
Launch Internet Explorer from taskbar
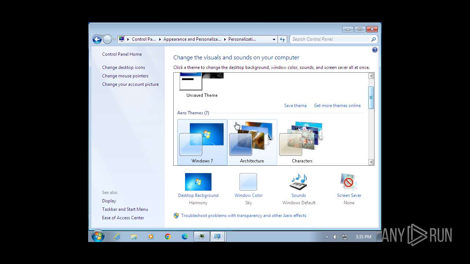117,237
